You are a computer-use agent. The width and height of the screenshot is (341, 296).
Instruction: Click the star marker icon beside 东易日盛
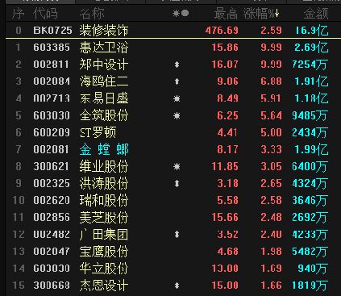(177, 98)
